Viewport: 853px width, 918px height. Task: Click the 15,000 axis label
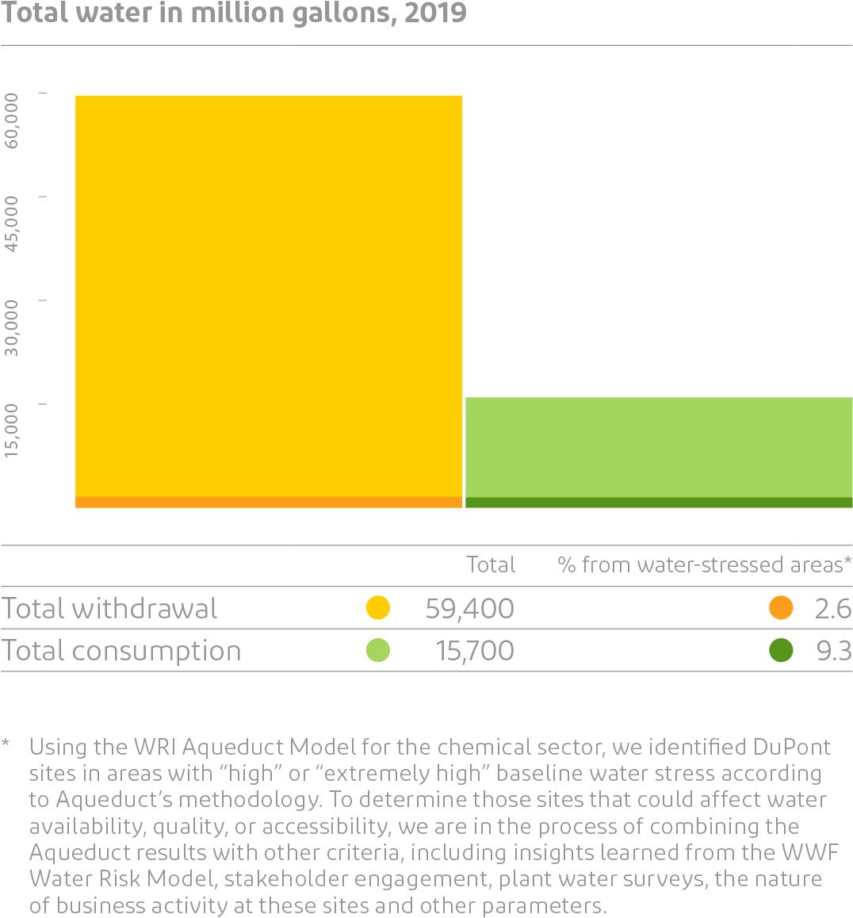tap(12, 430)
